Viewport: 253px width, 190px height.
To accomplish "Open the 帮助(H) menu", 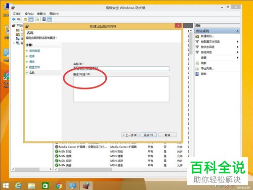I will click(x=54, y=14).
